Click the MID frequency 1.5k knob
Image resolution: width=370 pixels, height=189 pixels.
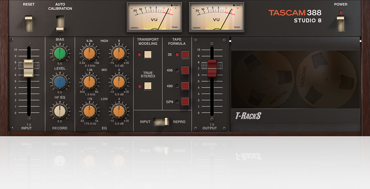point(89,82)
